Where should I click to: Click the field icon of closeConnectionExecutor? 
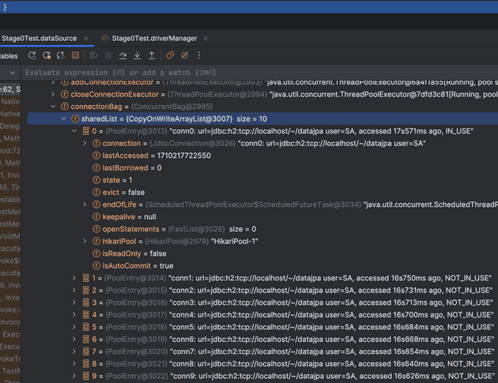coord(65,94)
